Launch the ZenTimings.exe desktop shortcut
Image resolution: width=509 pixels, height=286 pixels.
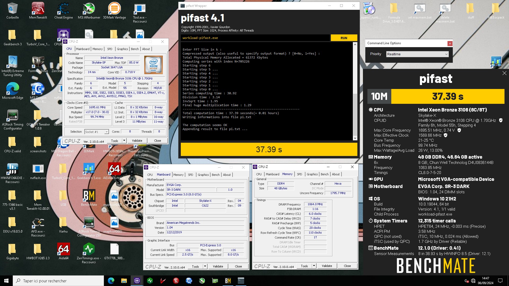coord(89,253)
